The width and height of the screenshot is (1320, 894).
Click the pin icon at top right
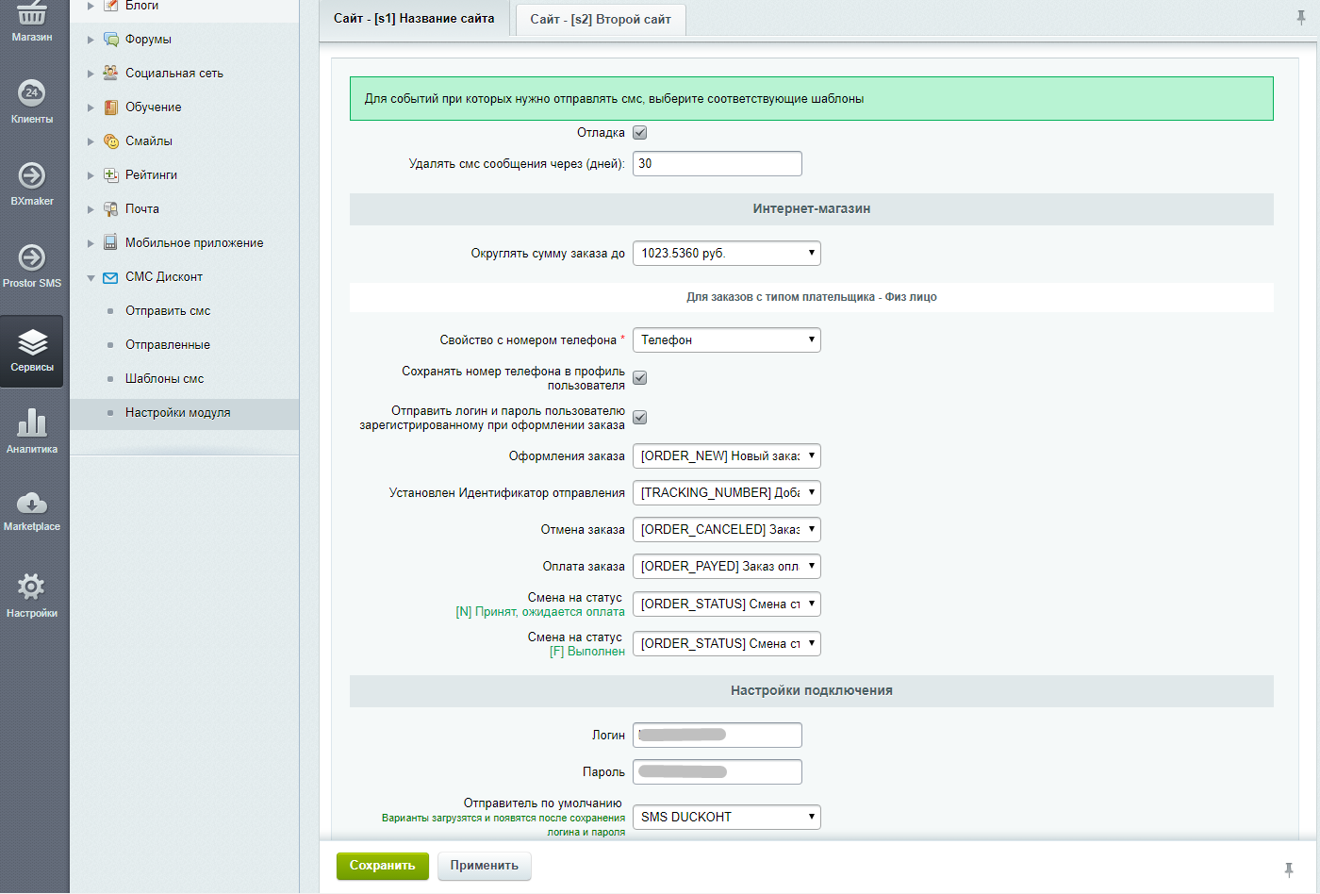[1301, 18]
